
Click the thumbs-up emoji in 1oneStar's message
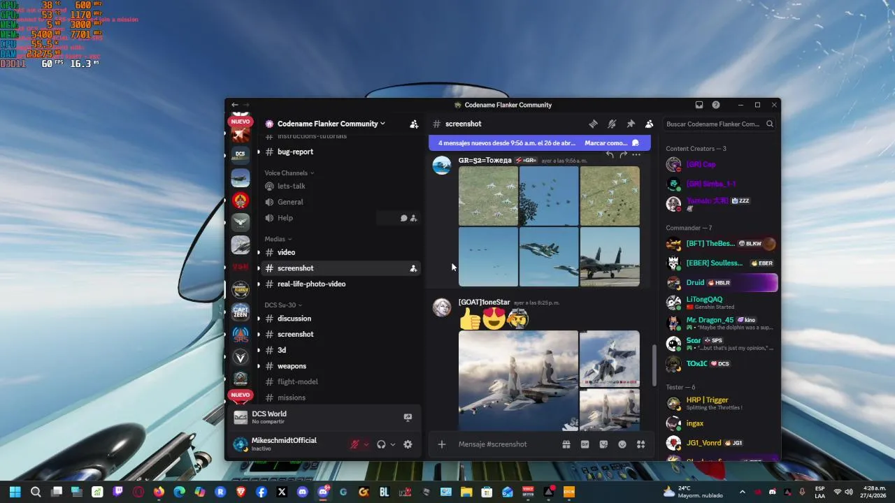[x=470, y=319]
